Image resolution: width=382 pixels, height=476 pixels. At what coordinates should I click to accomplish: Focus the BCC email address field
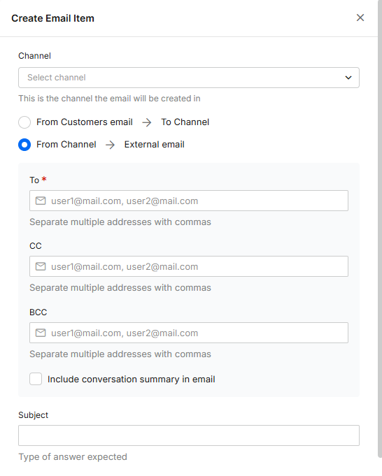(189, 333)
